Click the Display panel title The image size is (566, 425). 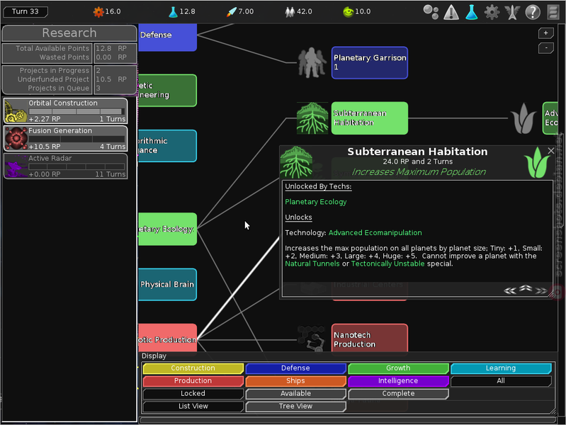[154, 356]
